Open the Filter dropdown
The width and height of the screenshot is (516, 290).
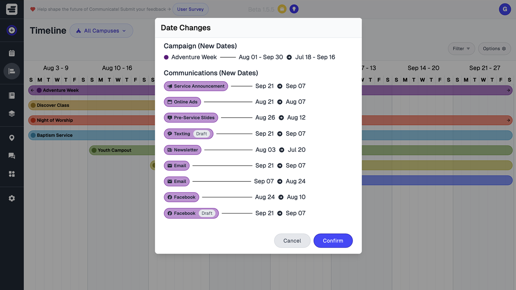[x=461, y=49]
